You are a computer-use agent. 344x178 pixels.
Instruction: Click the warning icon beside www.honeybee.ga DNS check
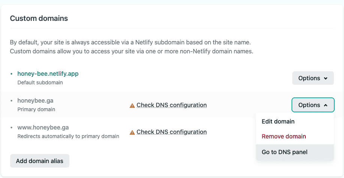[132, 132]
